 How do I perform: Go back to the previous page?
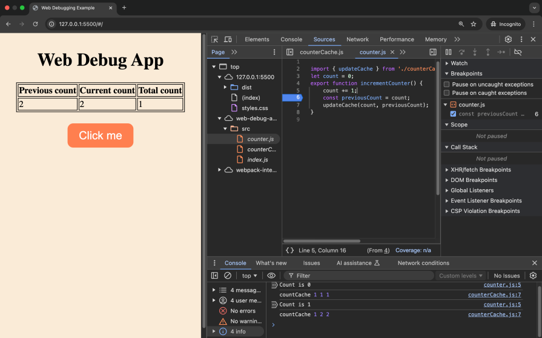pyautogui.click(x=8, y=24)
